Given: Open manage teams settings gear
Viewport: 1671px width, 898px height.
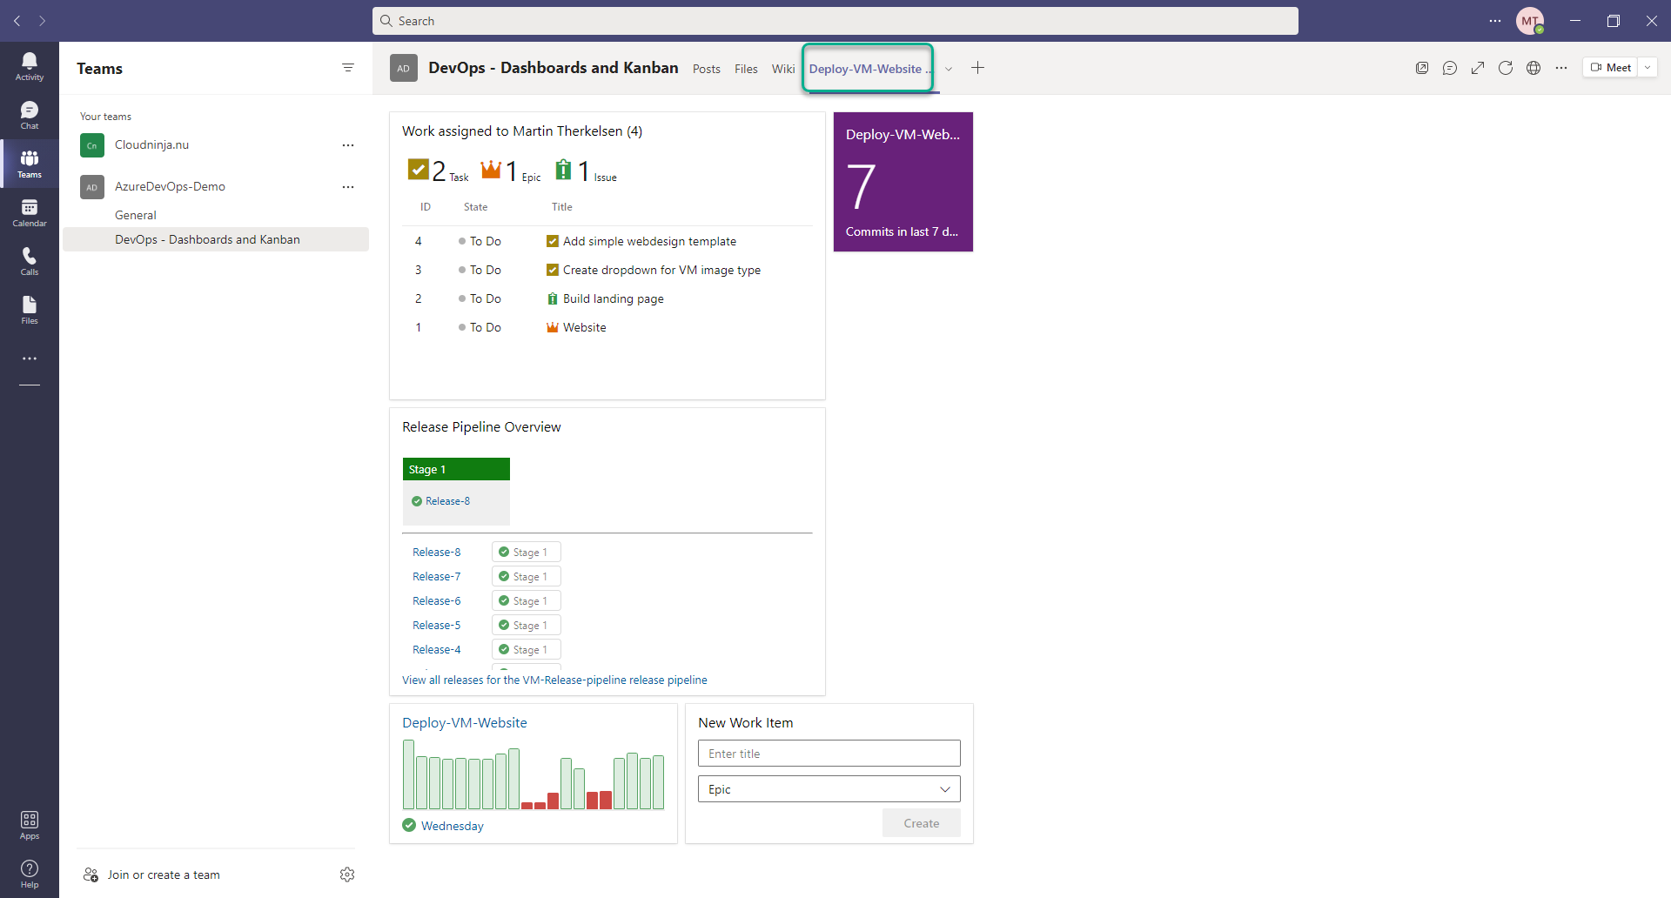Looking at the screenshot, I should (347, 875).
